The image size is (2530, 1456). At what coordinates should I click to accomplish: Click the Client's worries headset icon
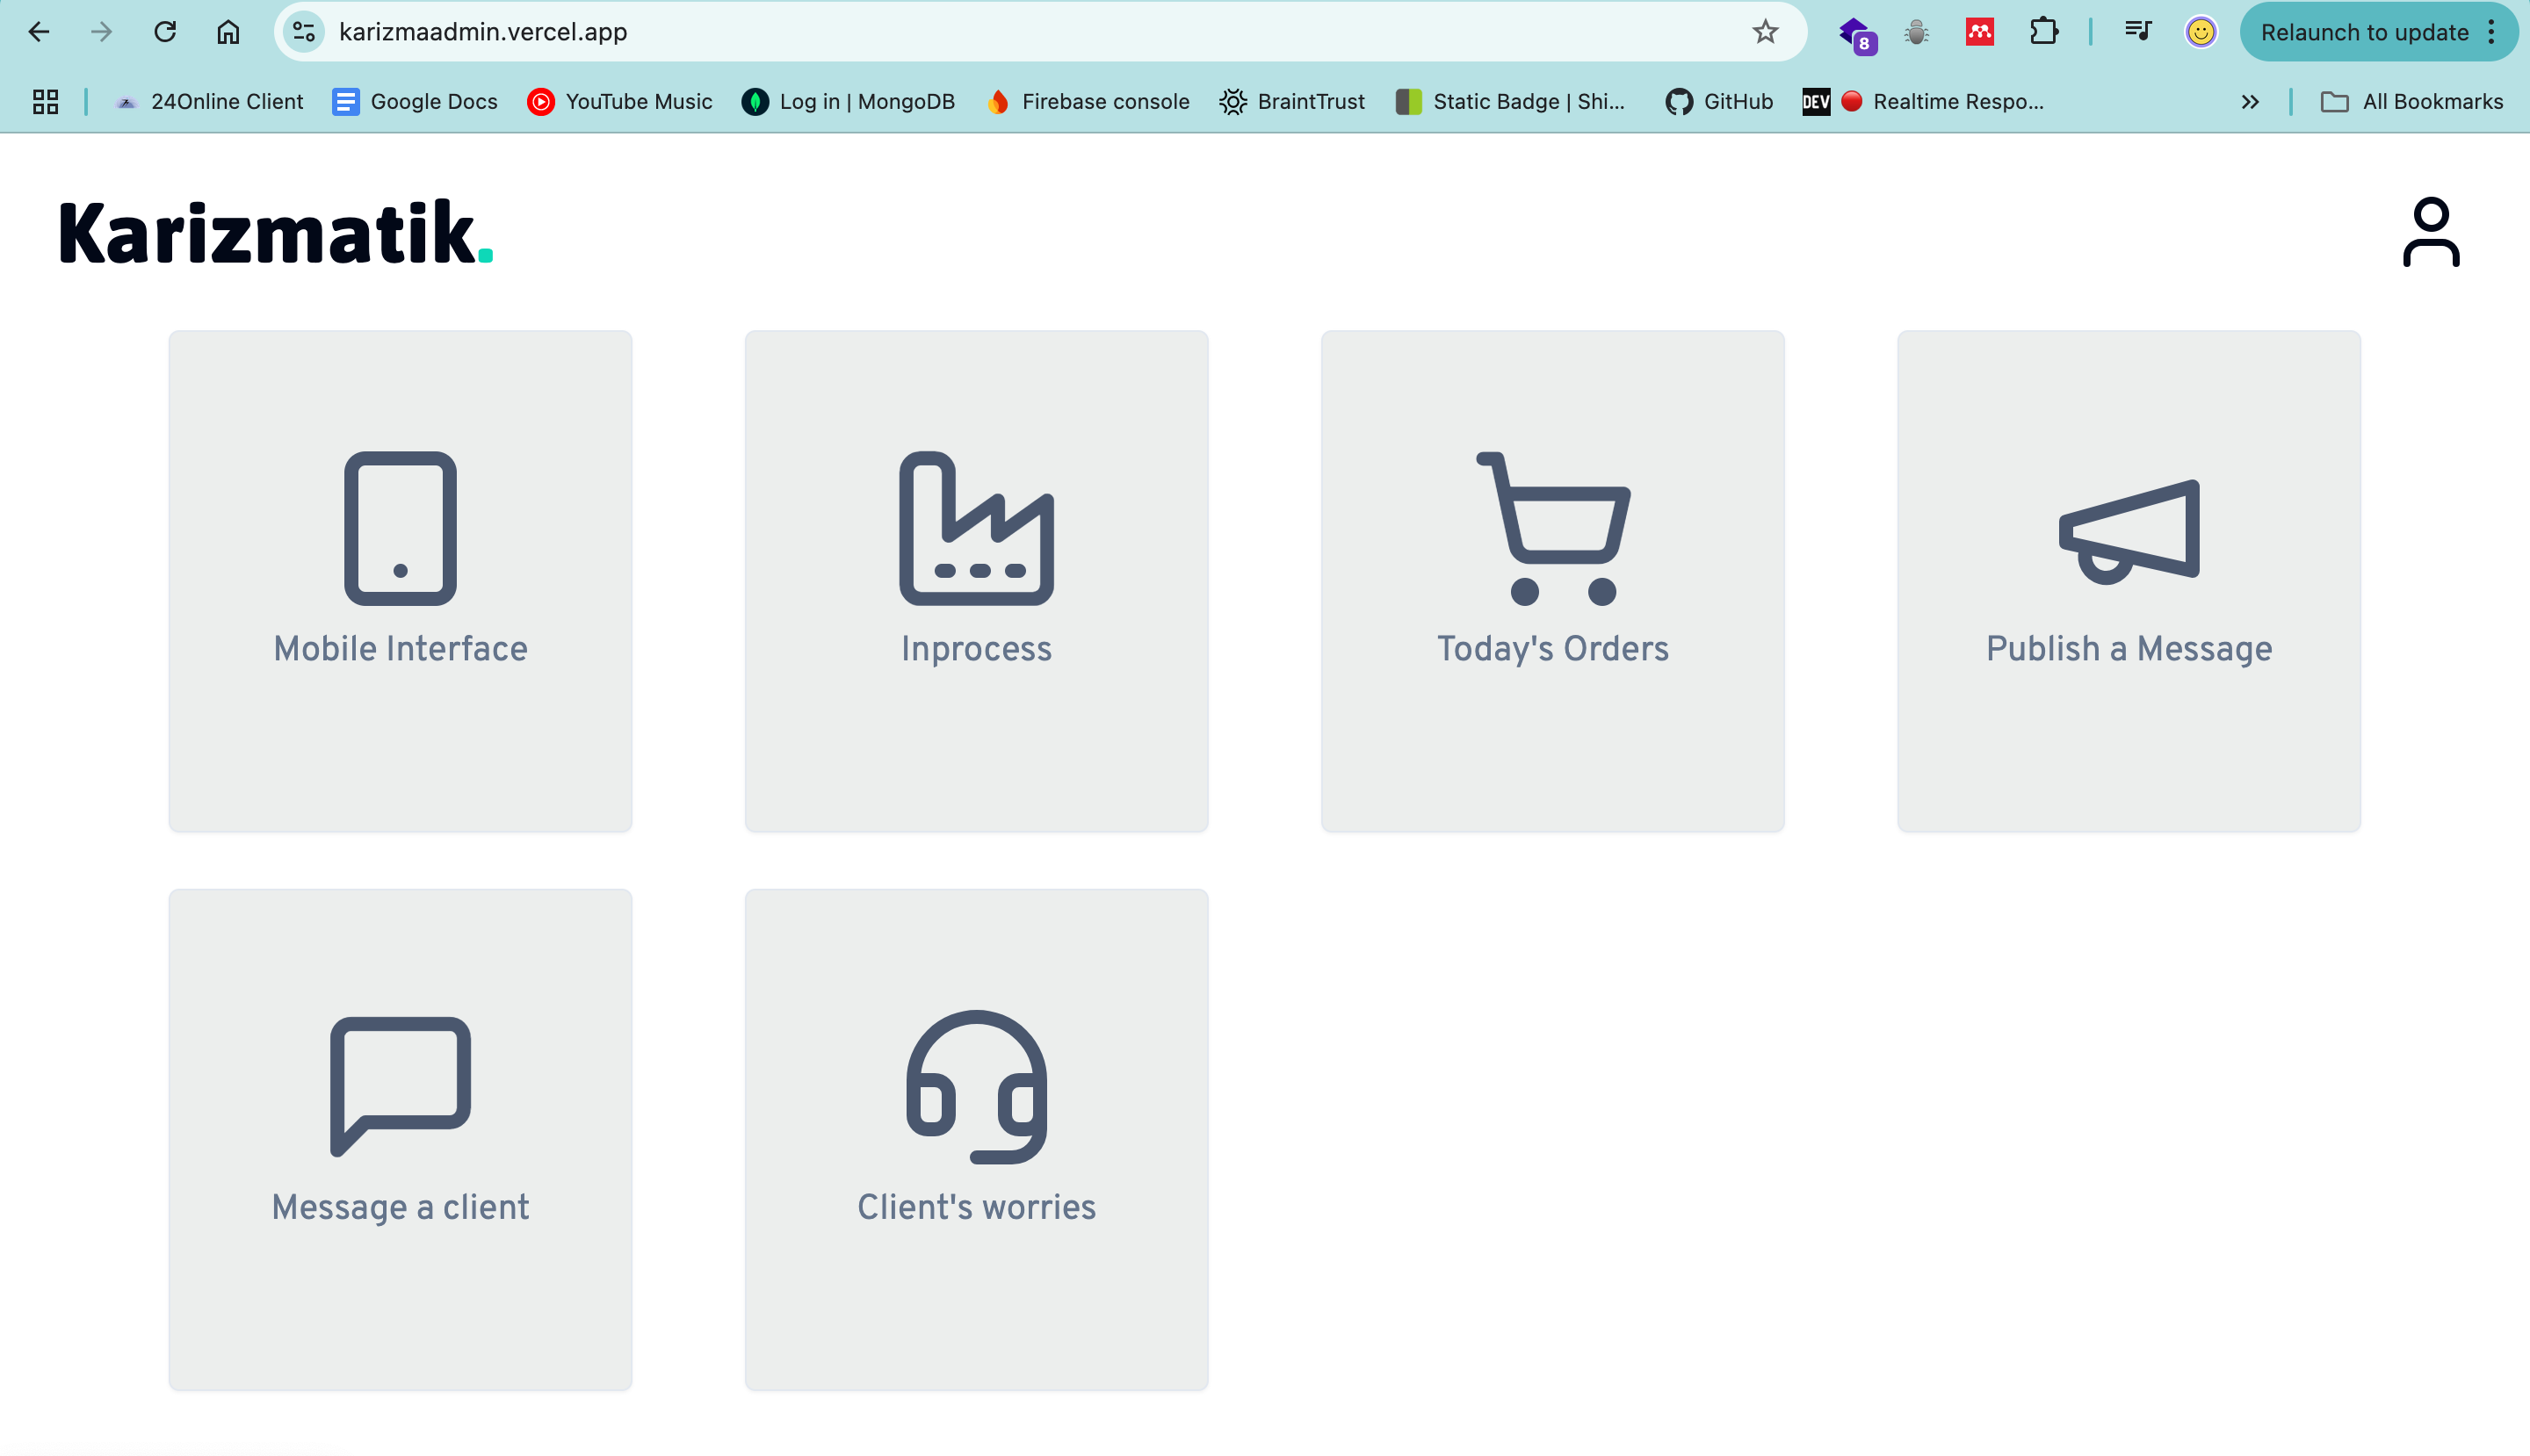(x=975, y=1086)
